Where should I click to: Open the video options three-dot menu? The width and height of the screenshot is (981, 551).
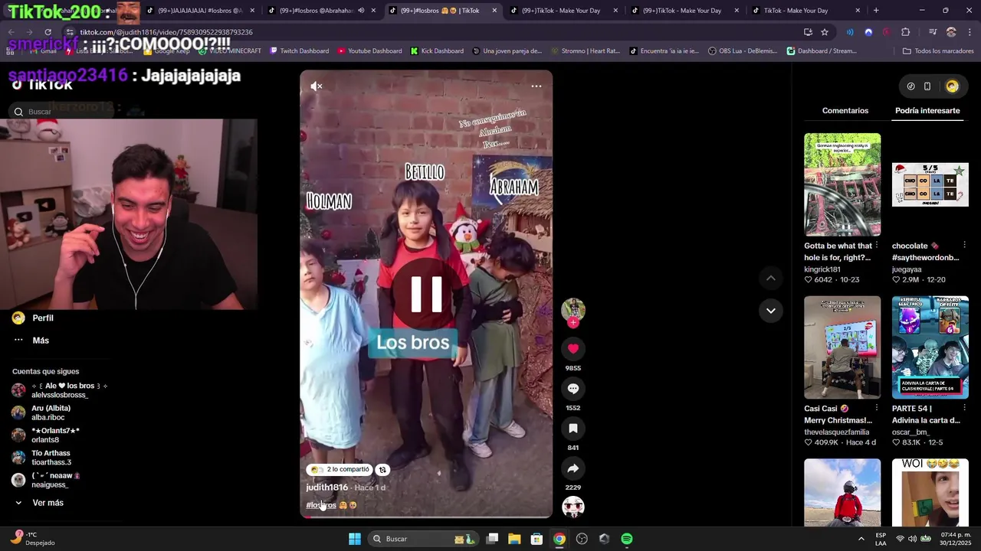536,86
